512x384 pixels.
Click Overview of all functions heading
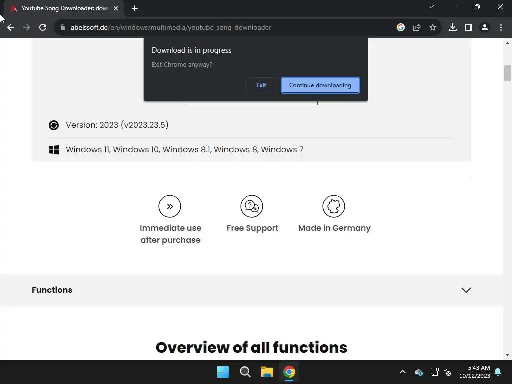251,348
